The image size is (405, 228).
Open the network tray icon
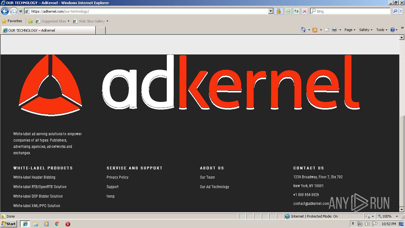click(x=360, y=224)
